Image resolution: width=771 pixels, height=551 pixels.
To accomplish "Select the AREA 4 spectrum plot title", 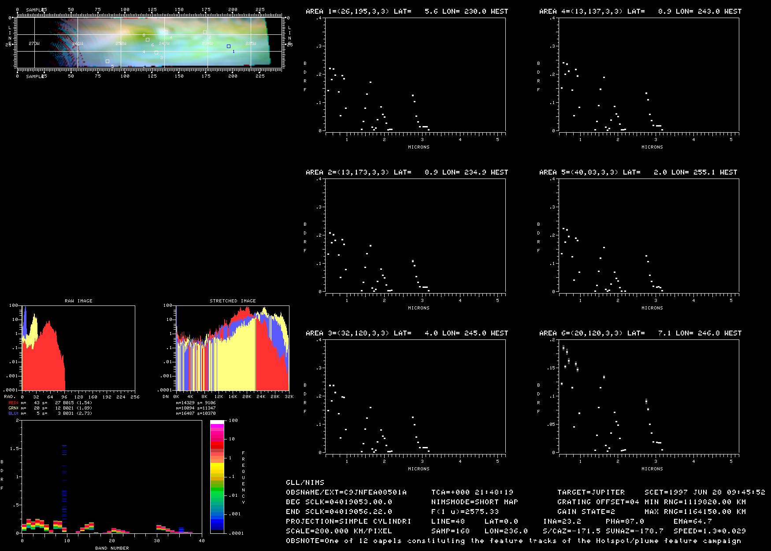I will point(640,11).
